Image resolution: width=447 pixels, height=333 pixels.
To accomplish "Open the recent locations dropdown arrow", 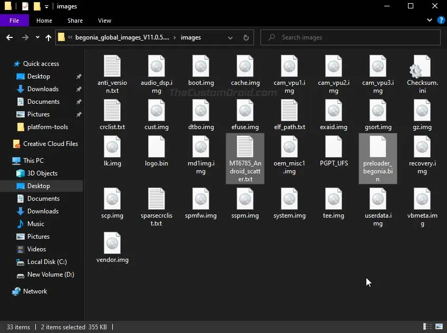I will click(37, 37).
